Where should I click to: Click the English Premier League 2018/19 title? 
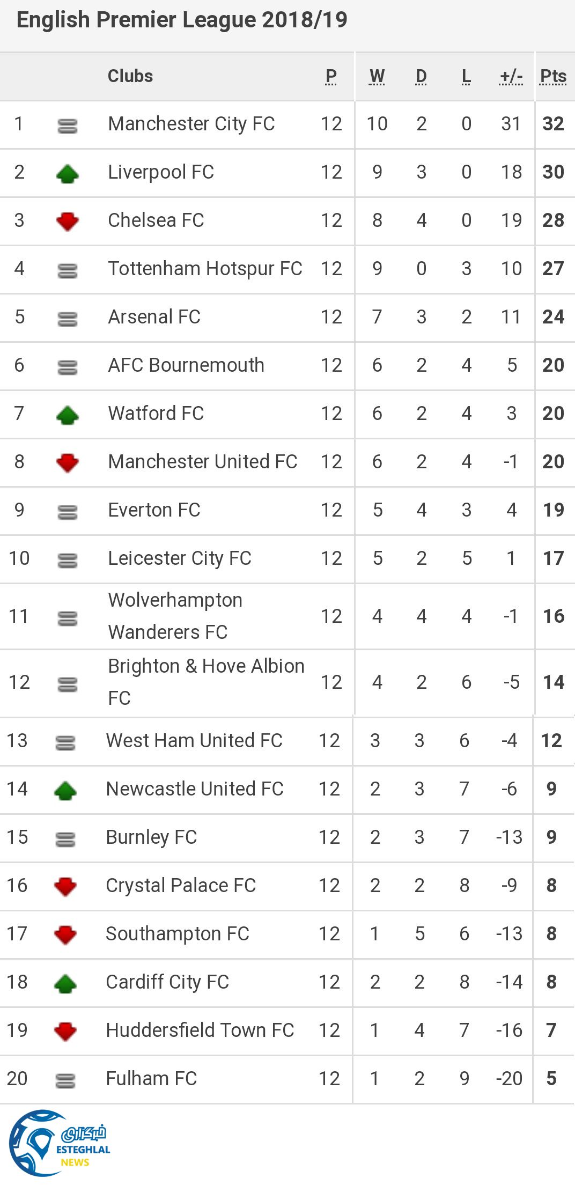pos(182,20)
